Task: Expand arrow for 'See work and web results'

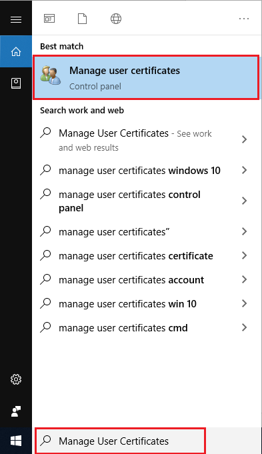Action: coord(245,139)
